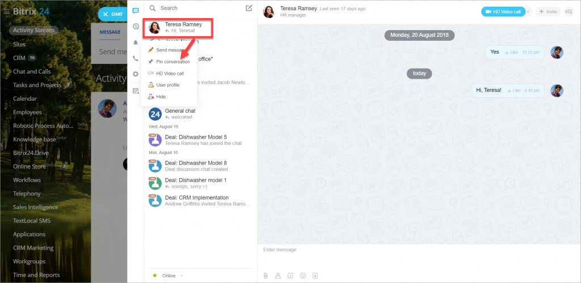Click the General chat 24 avatar

click(x=155, y=114)
